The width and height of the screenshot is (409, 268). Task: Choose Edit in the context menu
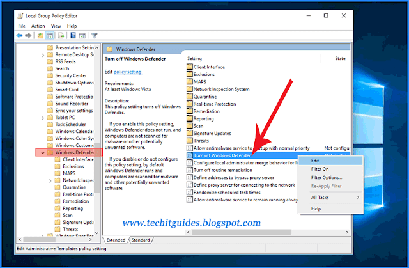tap(330, 161)
